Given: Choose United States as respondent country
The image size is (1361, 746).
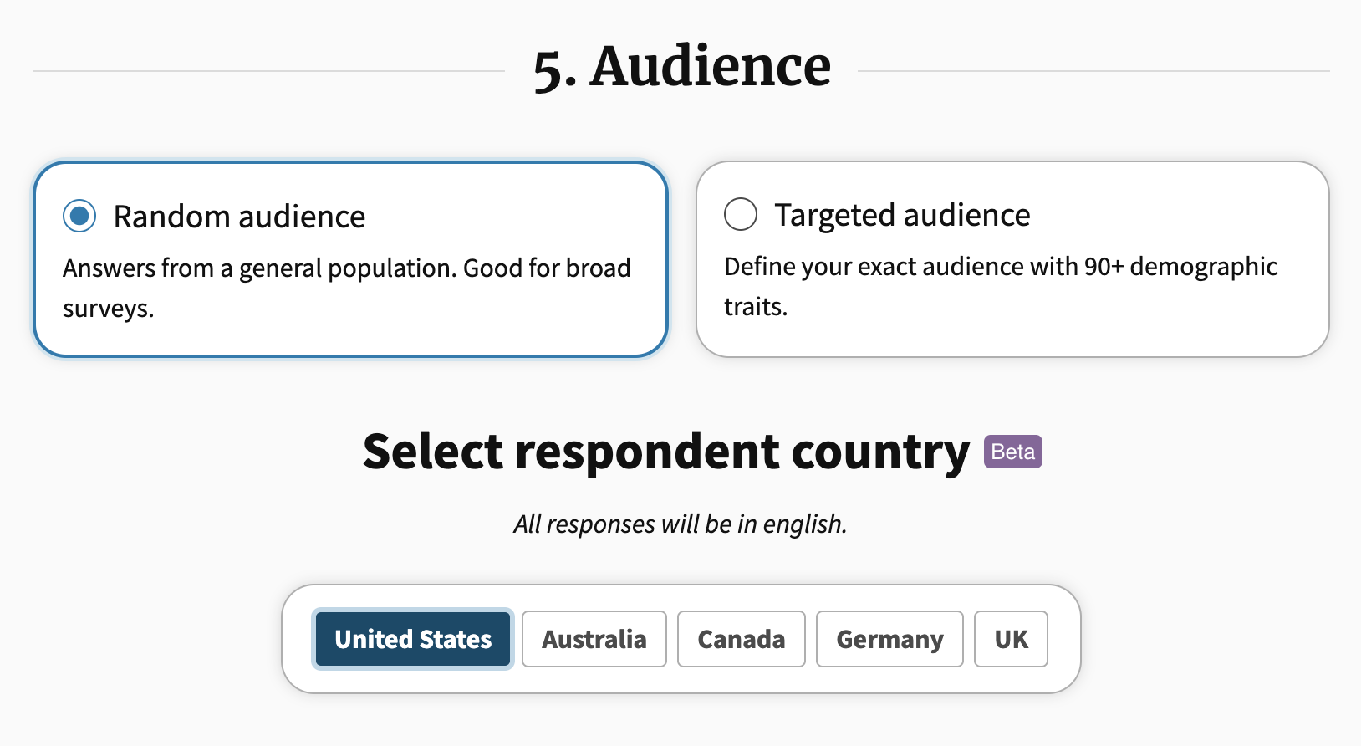Looking at the screenshot, I should (x=413, y=639).
